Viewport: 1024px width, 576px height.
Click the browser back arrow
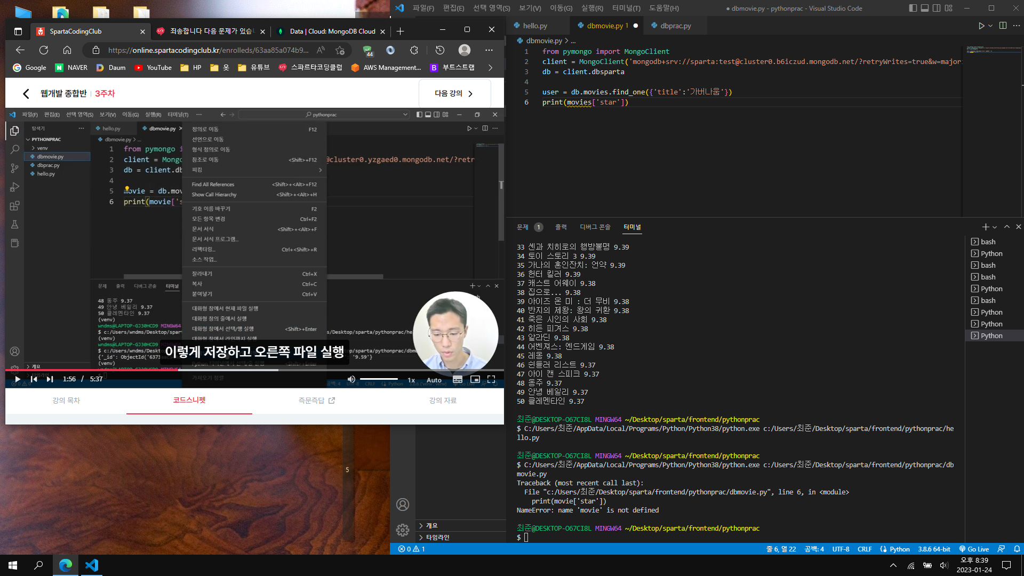20,50
